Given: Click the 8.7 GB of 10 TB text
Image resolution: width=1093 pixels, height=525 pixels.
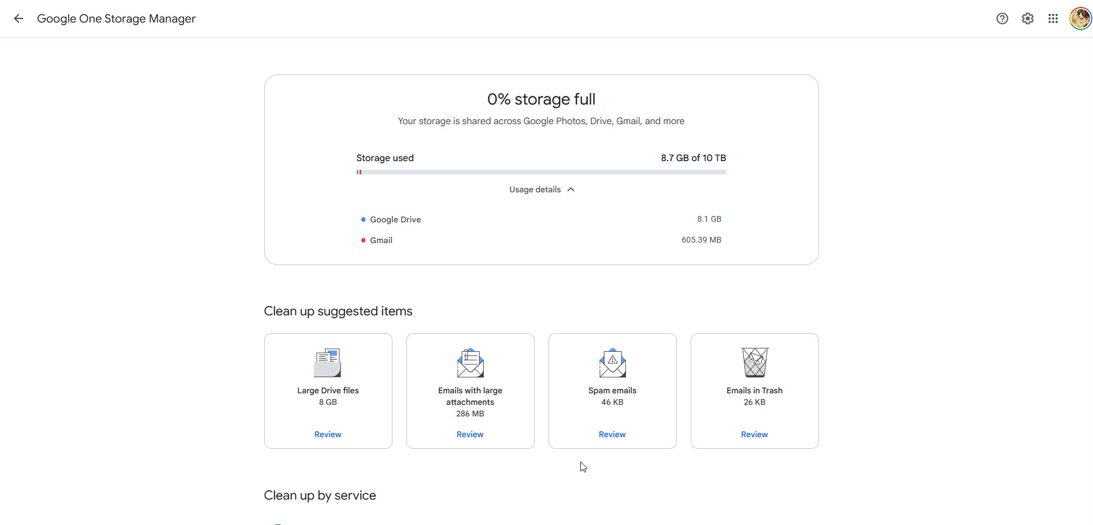Looking at the screenshot, I should click(x=694, y=158).
